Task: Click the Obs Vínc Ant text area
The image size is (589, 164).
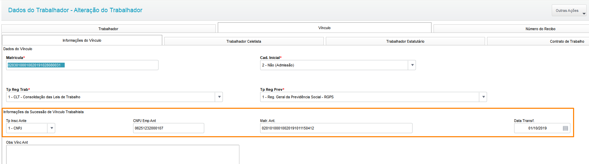Action: 123,155
